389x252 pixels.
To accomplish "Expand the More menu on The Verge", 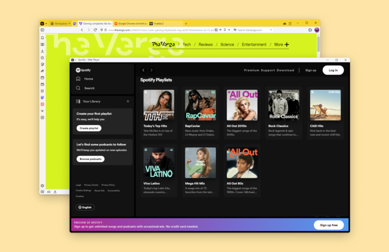I will pyautogui.click(x=281, y=45).
